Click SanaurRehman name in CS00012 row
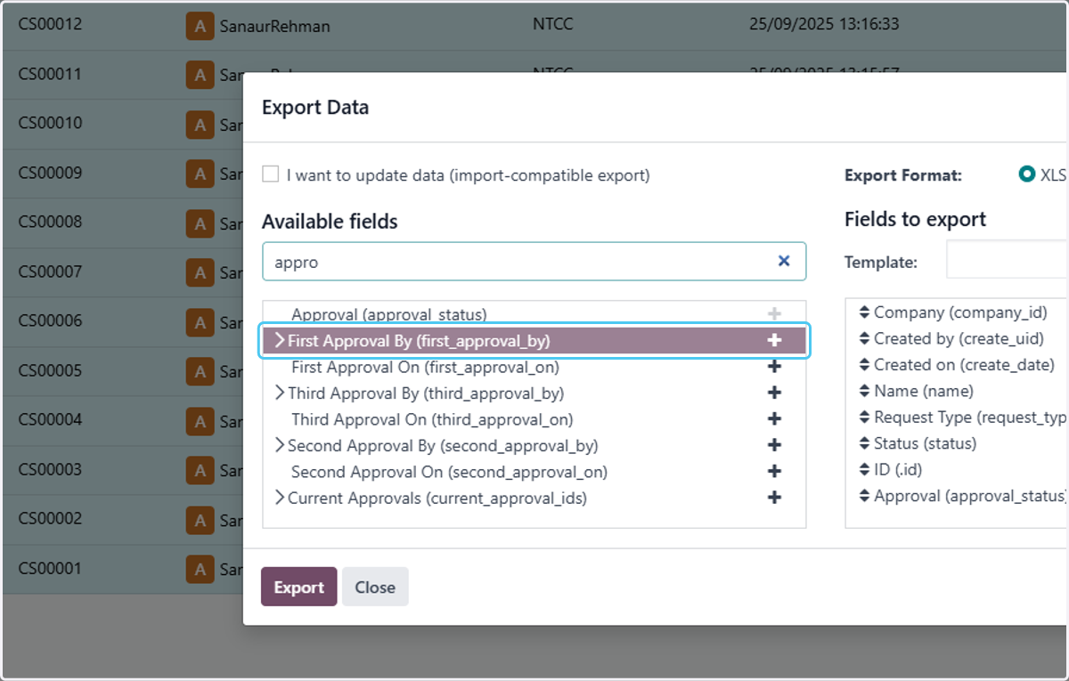The width and height of the screenshot is (1069, 681). click(x=275, y=26)
